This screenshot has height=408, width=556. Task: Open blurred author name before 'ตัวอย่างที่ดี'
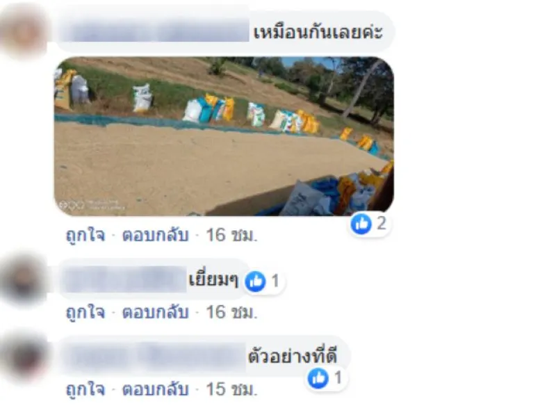(x=154, y=357)
